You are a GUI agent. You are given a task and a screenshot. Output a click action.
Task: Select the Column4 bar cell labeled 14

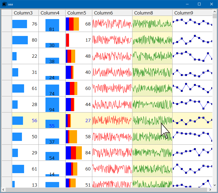(x=52, y=169)
